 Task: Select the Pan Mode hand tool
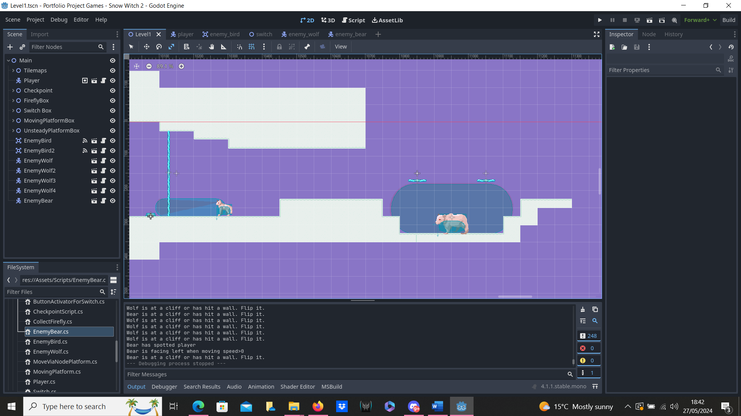211,47
